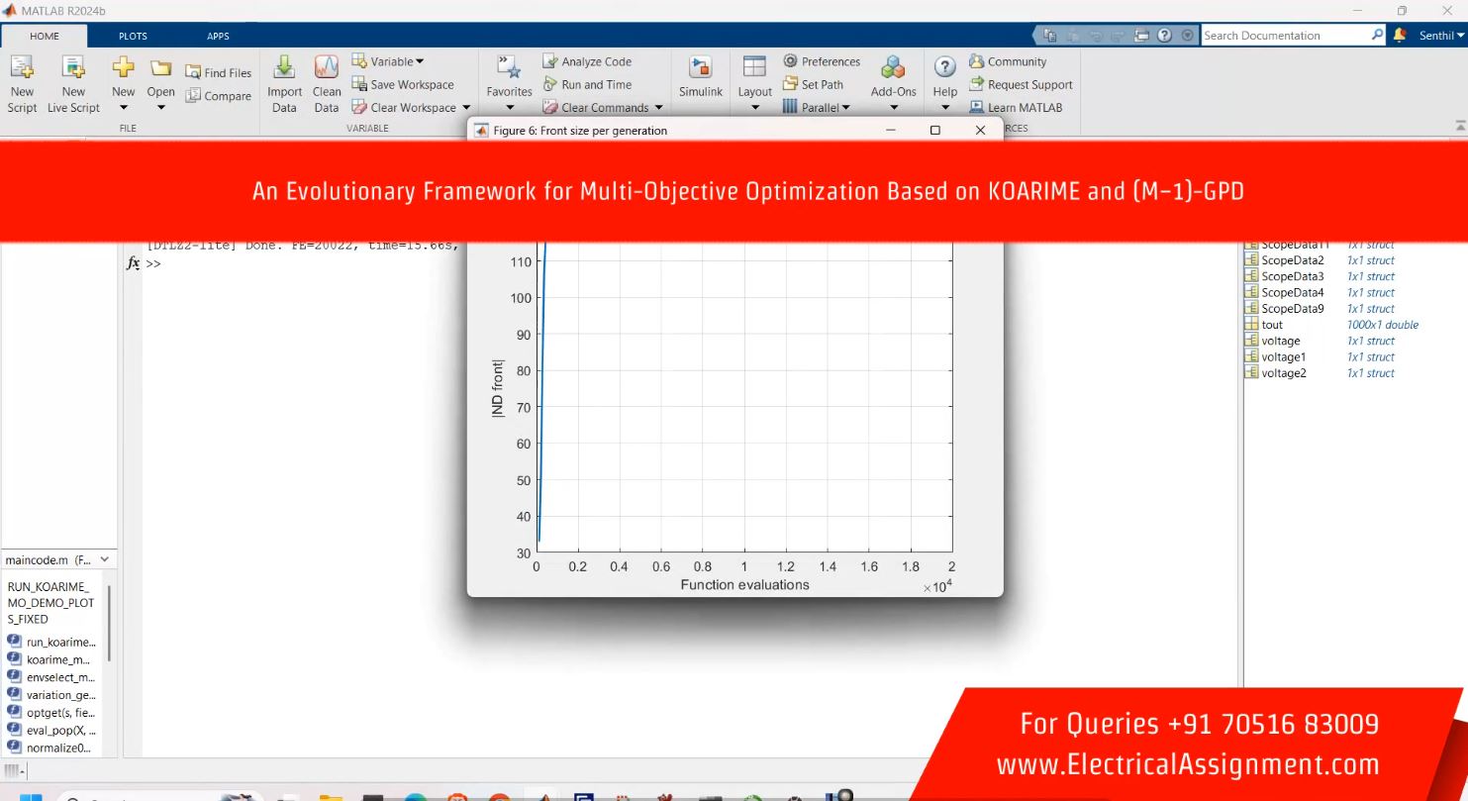Click Request Support link
The image size is (1468, 801).
click(1029, 84)
